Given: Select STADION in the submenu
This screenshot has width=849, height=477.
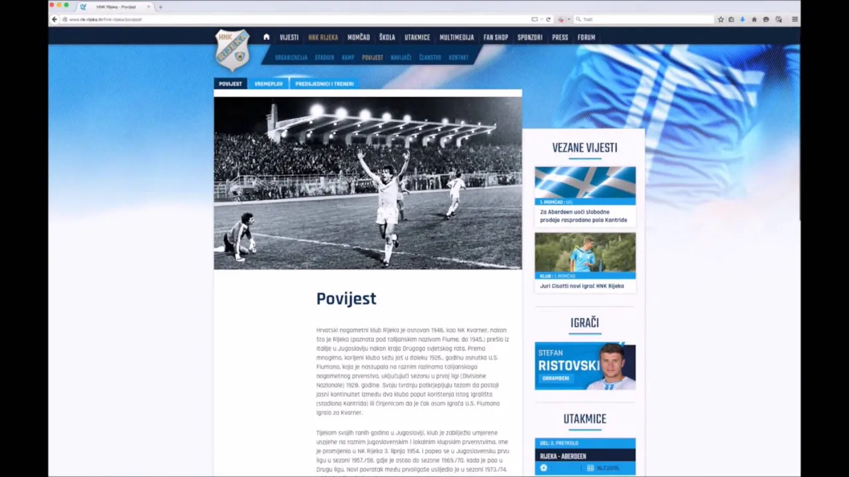Looking at the screenshot, I should (324, 58).
